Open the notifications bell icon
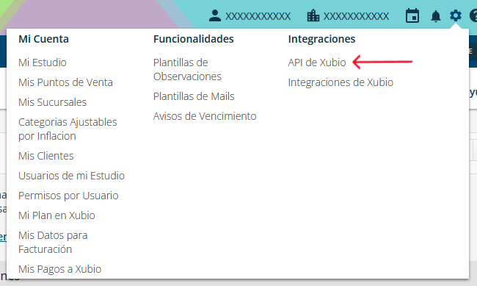 (x=436, y=16)
